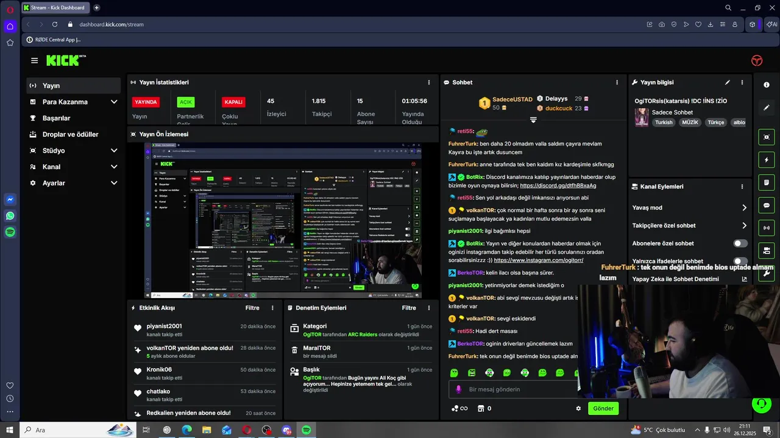
Task: Click the info icon in right rail
Action: [x=767, y=85]
